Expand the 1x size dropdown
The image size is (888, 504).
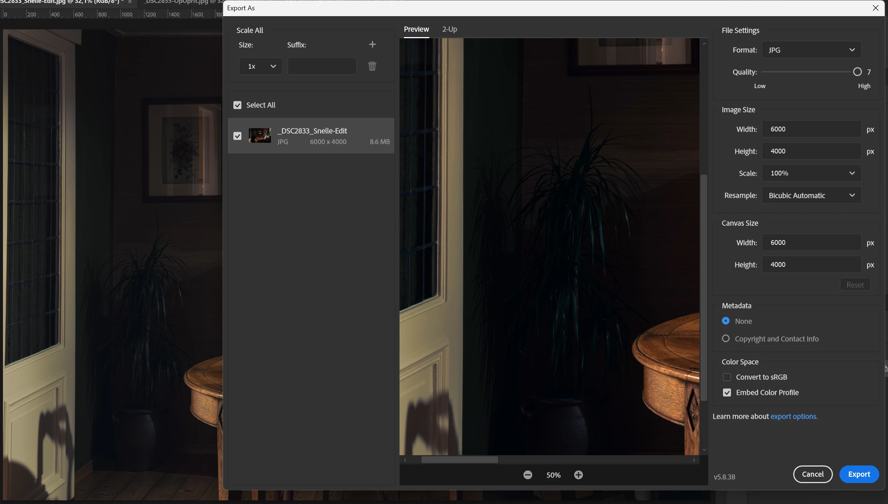pyautogui.click(x=261, y=66)
